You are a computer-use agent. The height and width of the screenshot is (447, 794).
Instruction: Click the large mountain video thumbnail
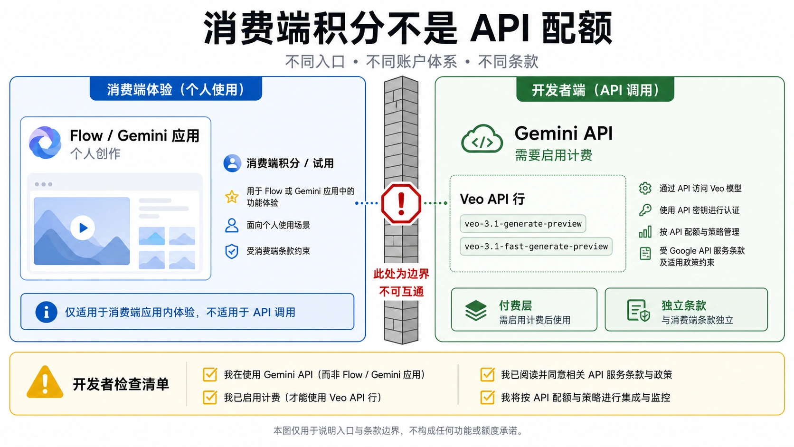[82, 231]
